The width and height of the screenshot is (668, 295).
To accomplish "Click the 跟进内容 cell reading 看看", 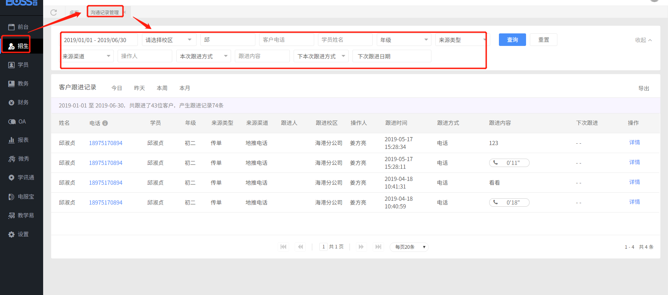I will coord(494,183).
